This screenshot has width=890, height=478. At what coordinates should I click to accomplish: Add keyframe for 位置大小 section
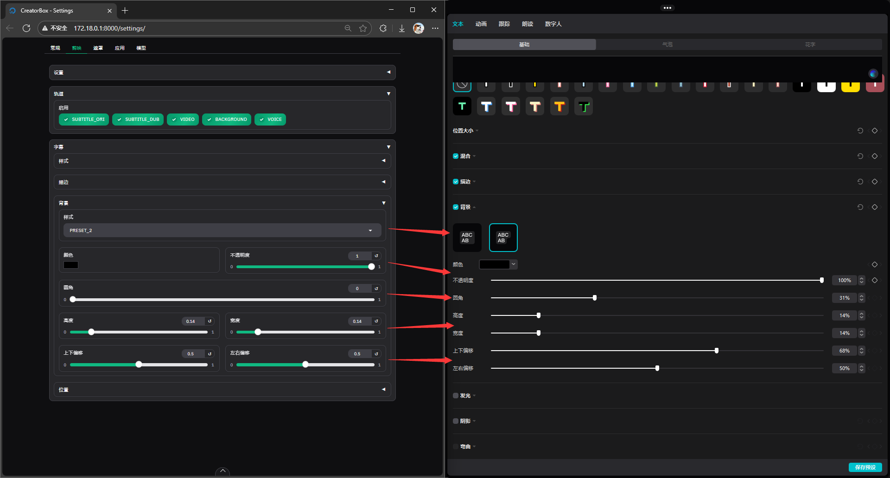[x=875, y=131]
